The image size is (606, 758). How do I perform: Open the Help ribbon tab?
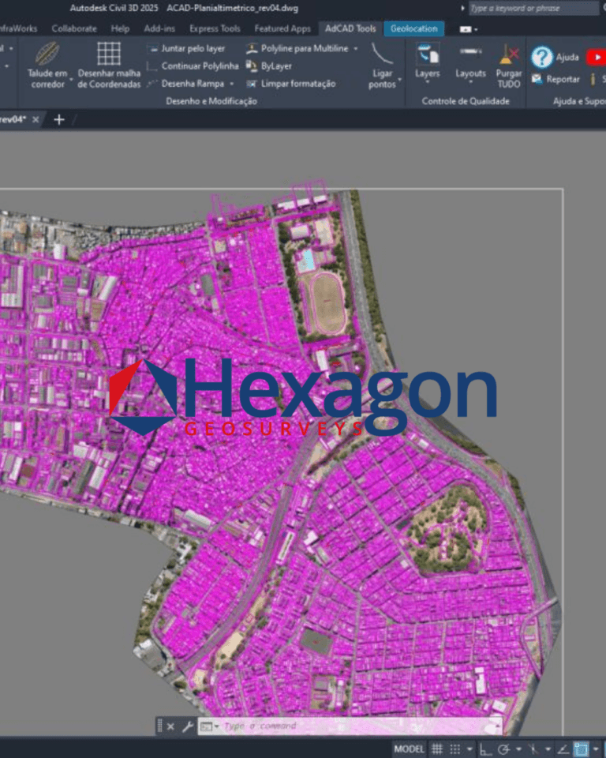point(120,28)
